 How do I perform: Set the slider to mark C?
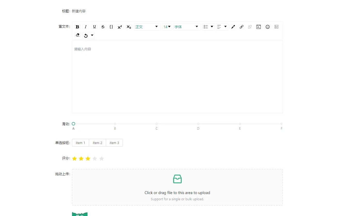pyautogui.click(x=157, y=124)
